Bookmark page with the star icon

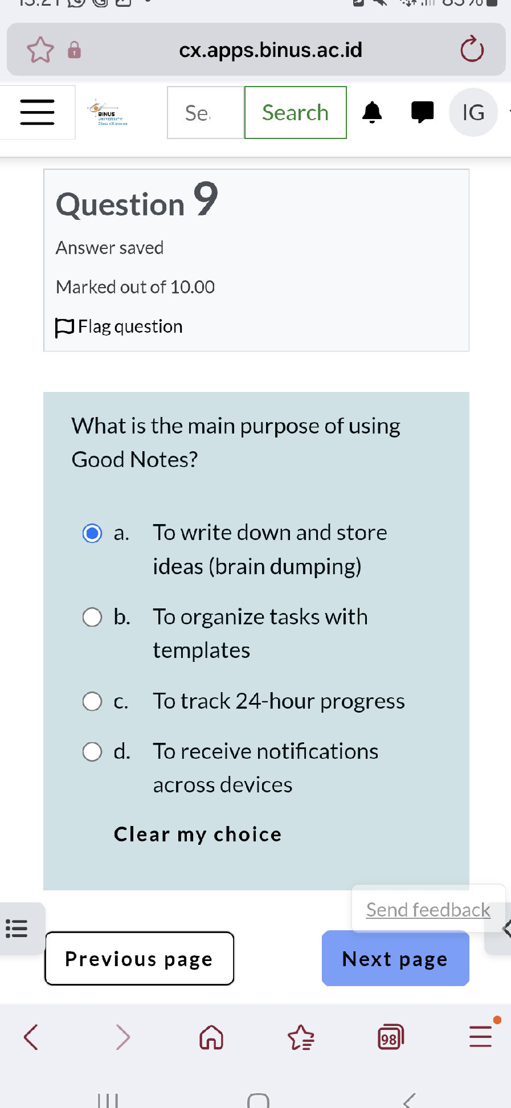point(40,50)
